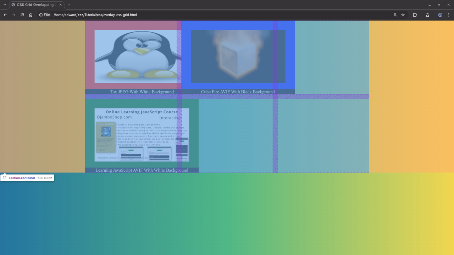View site information for File
The height and width of the screenshot is (255, 454).
tap(44, 15)
